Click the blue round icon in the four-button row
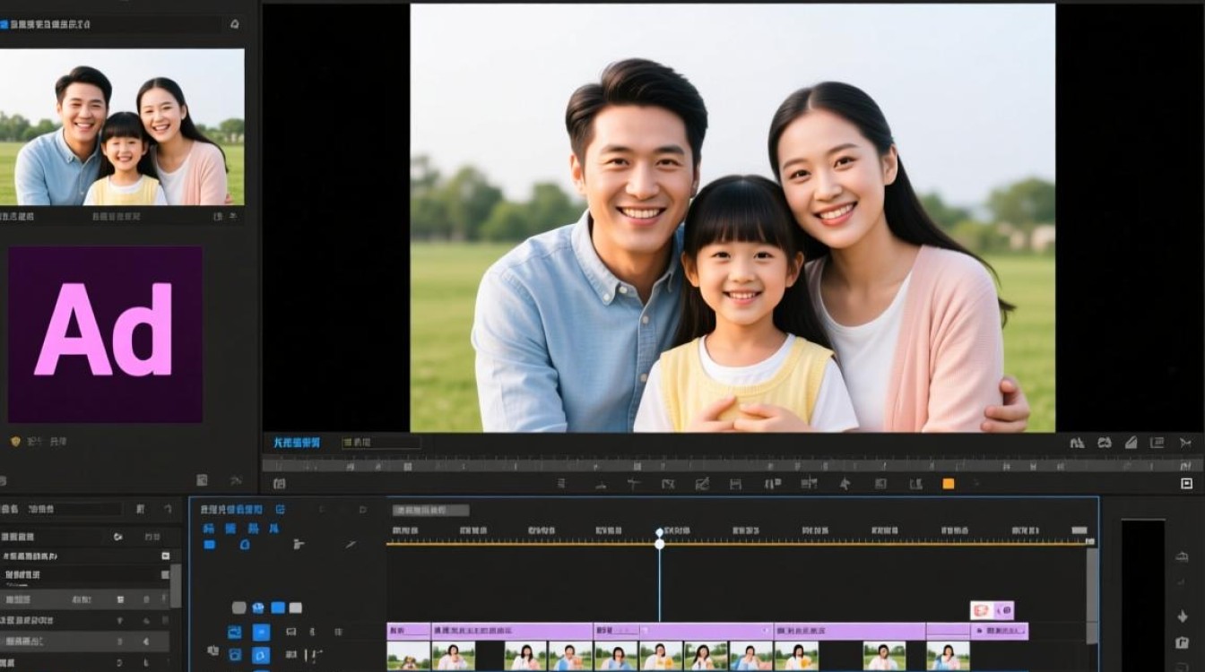This screenshot has height=672, width=1205. coord(258,607)
